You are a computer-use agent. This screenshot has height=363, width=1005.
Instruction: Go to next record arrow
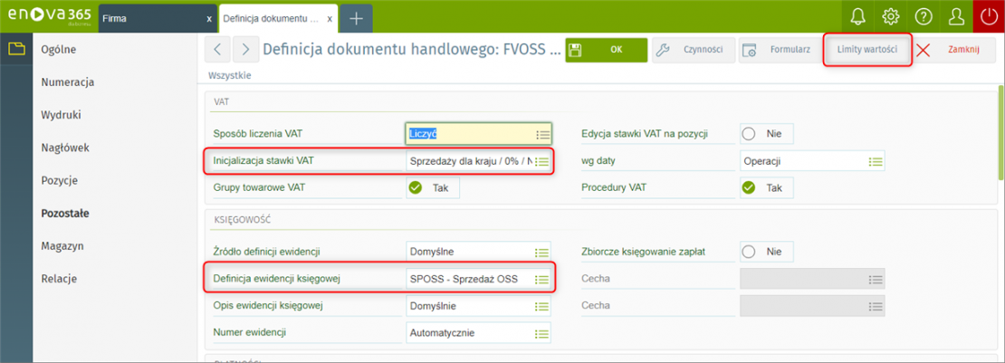coord(244,50)
